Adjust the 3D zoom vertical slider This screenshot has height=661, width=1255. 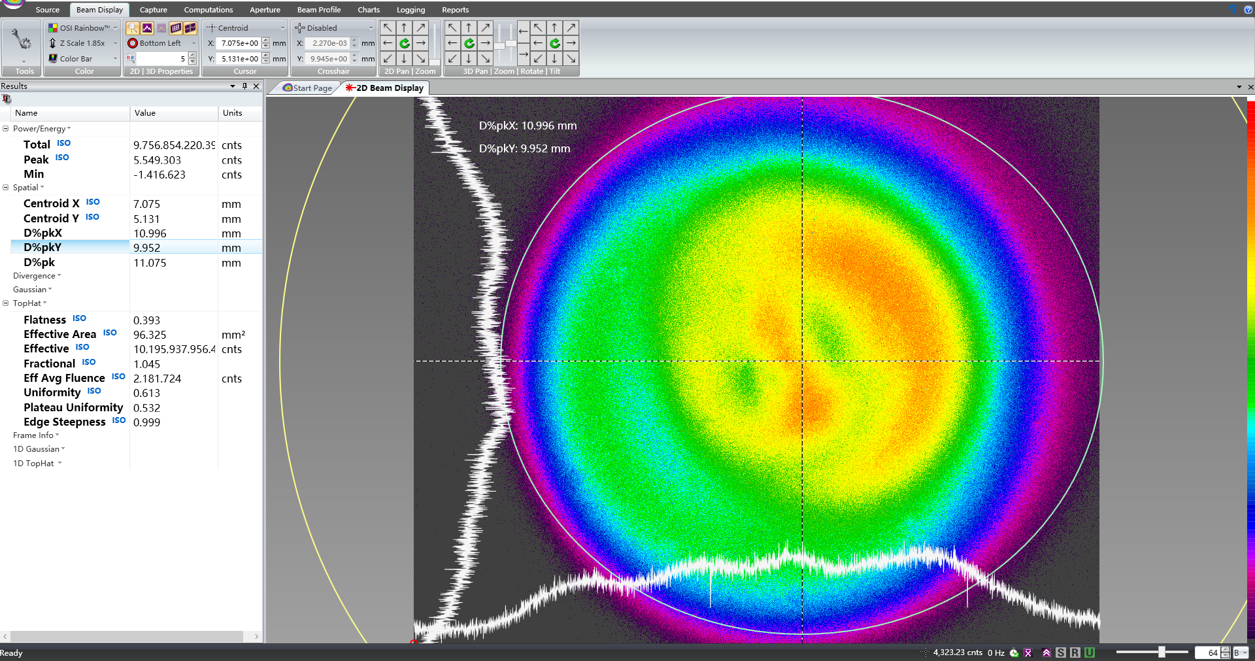click(x=501, y=43)
